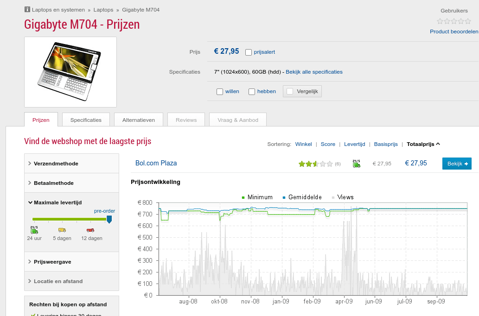Click the yellow 5 dagen delivery truck icon
The width and height of the screenshot is (479, 316).
(62, 230)
